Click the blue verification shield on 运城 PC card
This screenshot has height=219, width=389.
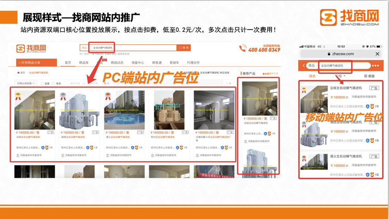click(43, 147)
